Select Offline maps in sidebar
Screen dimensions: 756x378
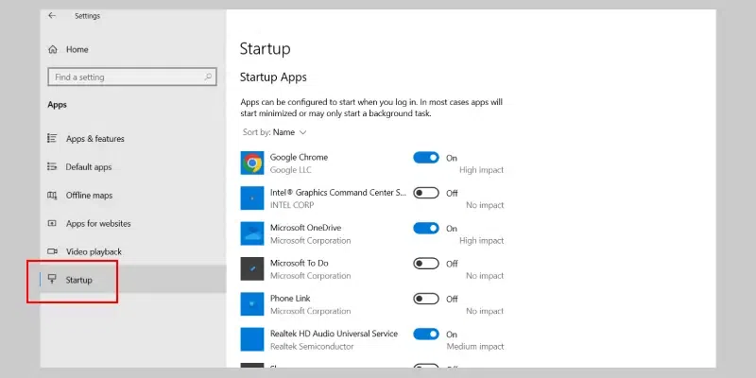pyautogui.click(x=89, y=196)
